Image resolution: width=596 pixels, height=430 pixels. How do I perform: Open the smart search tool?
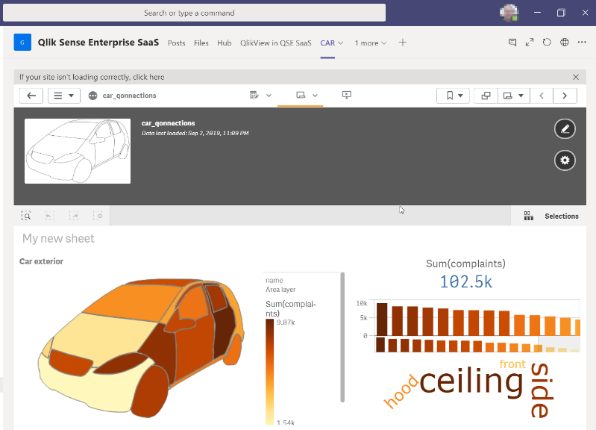26,216
